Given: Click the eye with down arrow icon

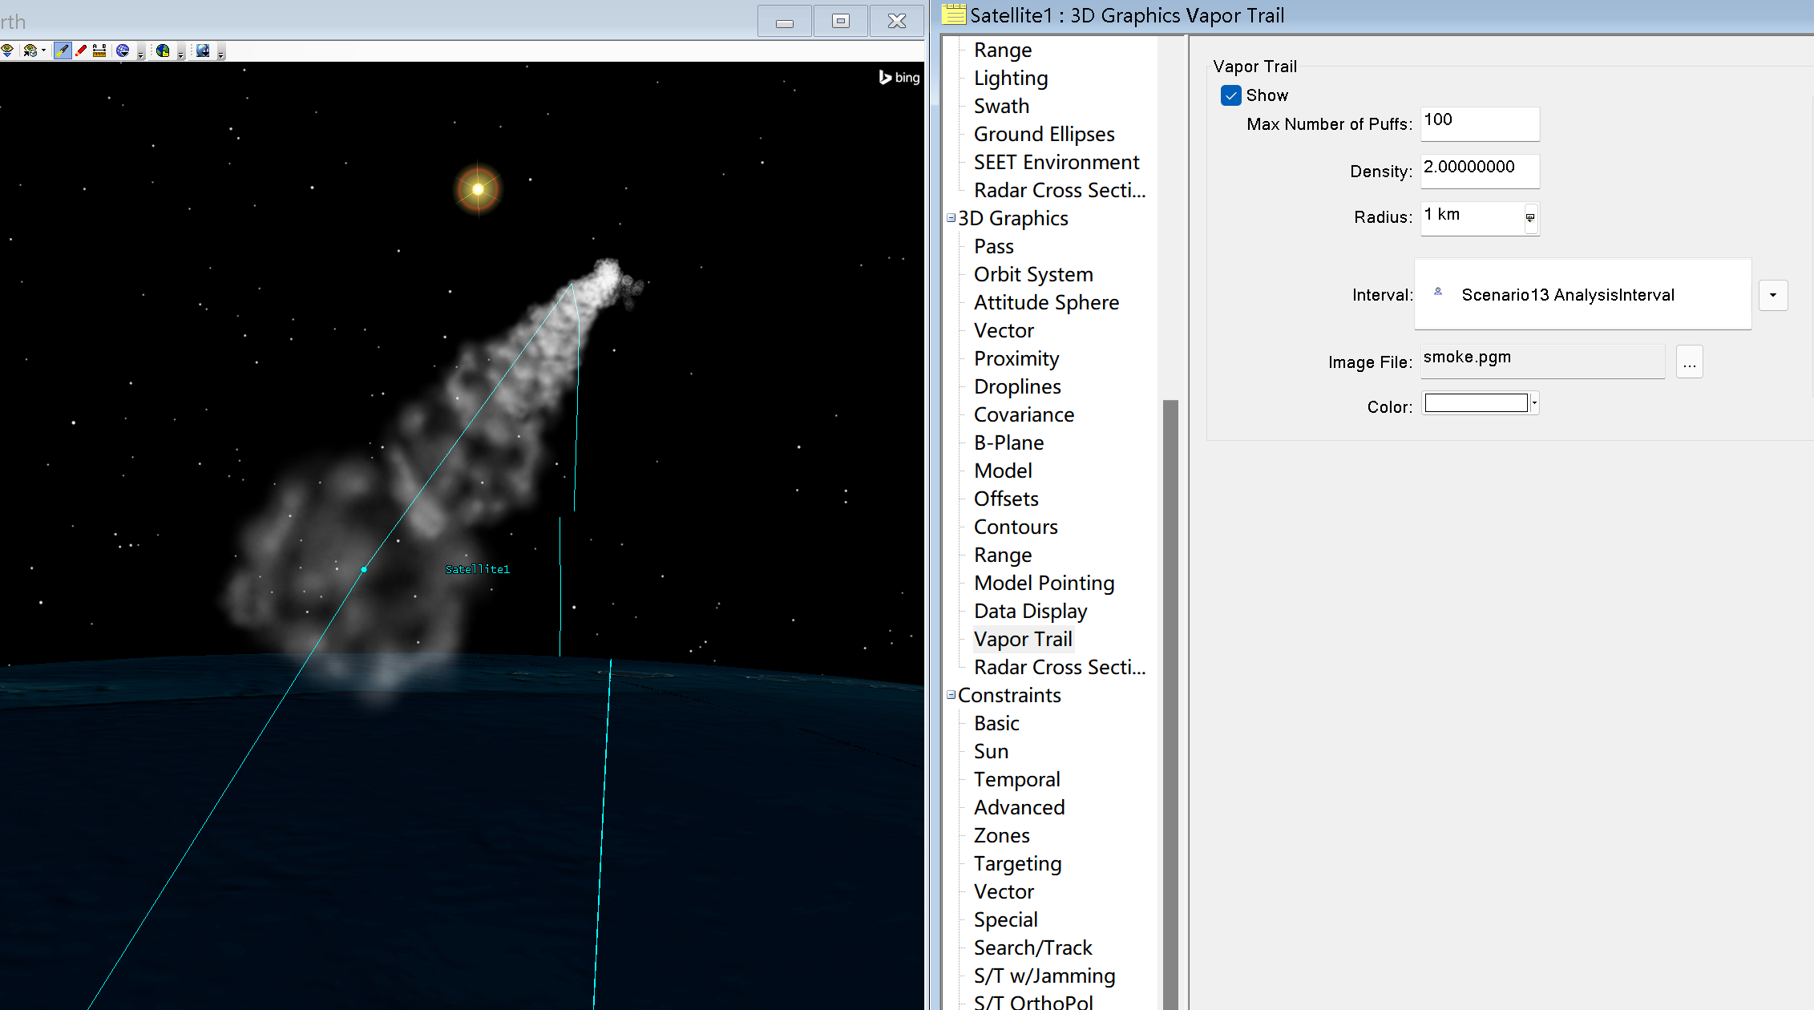Looking at the screenshot, I should point(7,50).
